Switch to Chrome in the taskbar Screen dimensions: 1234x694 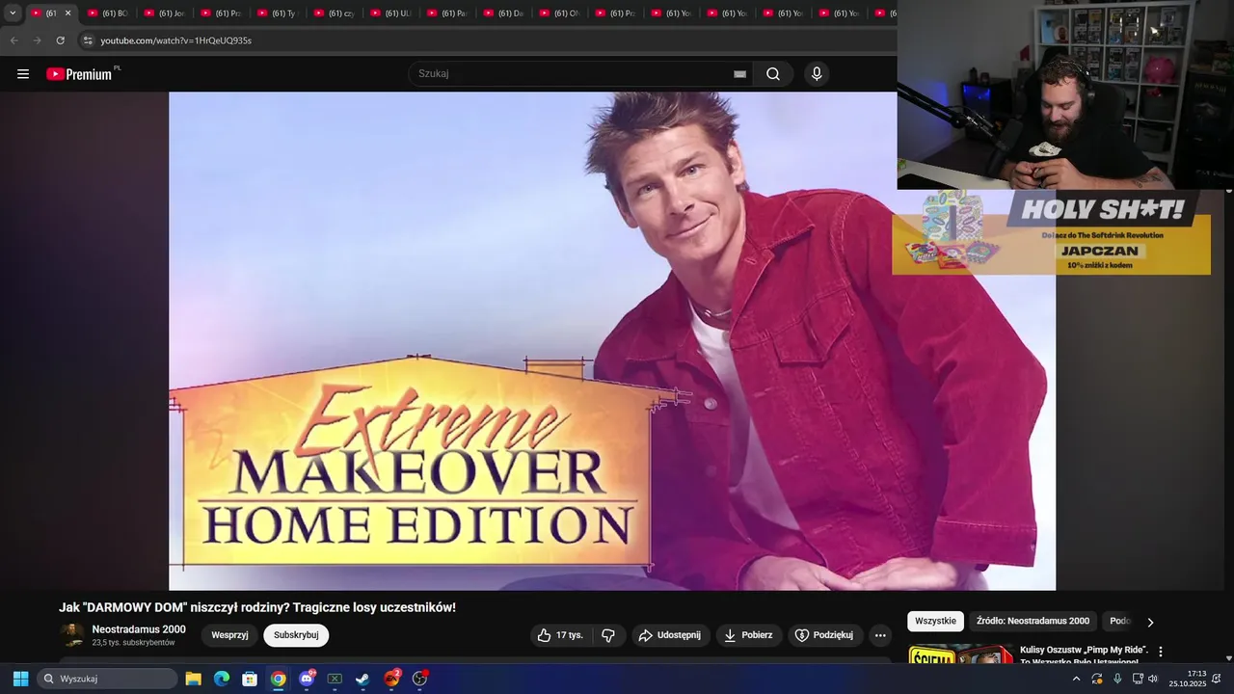278,679
